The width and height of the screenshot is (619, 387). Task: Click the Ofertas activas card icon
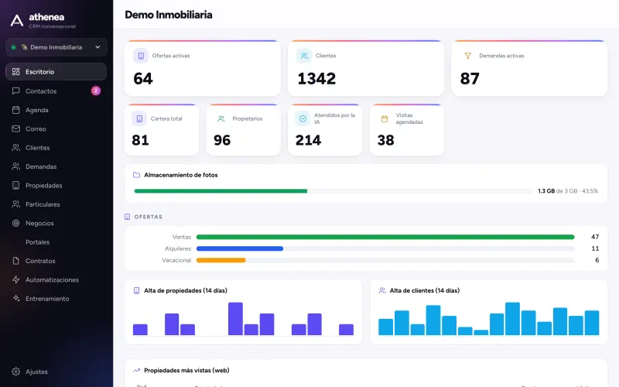coord(141,56)
